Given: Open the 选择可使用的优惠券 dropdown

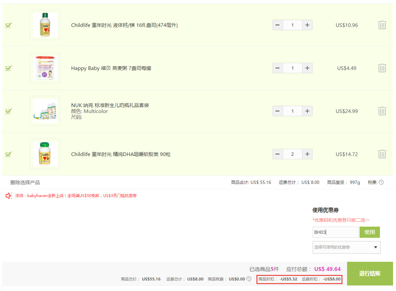Looking at the screenshot, I should 346,247.
